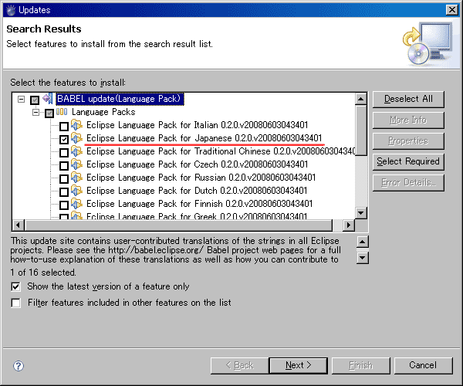
Task: Click the Russian language pack feature icon
Action: coord(76,178)
